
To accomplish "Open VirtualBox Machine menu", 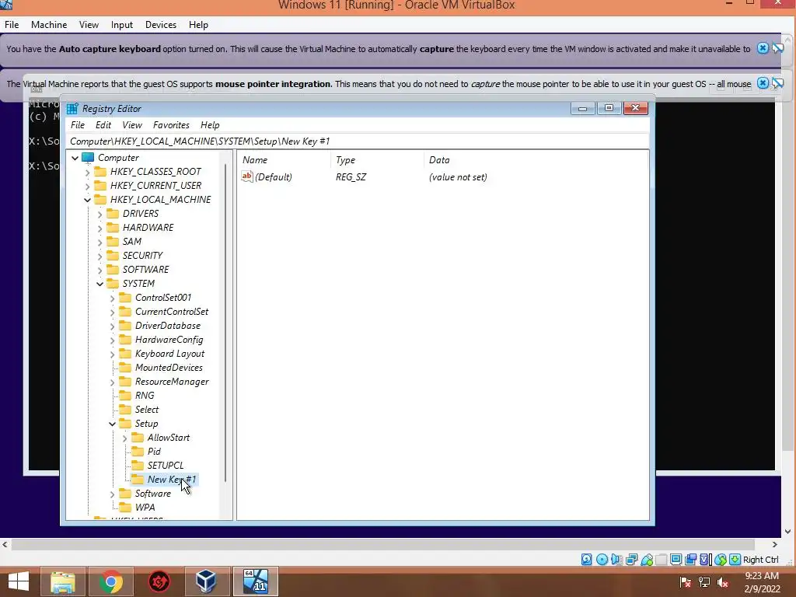I will [49, 24].
